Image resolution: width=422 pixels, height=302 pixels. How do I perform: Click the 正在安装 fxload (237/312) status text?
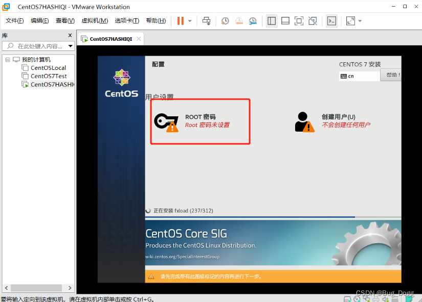183,211
